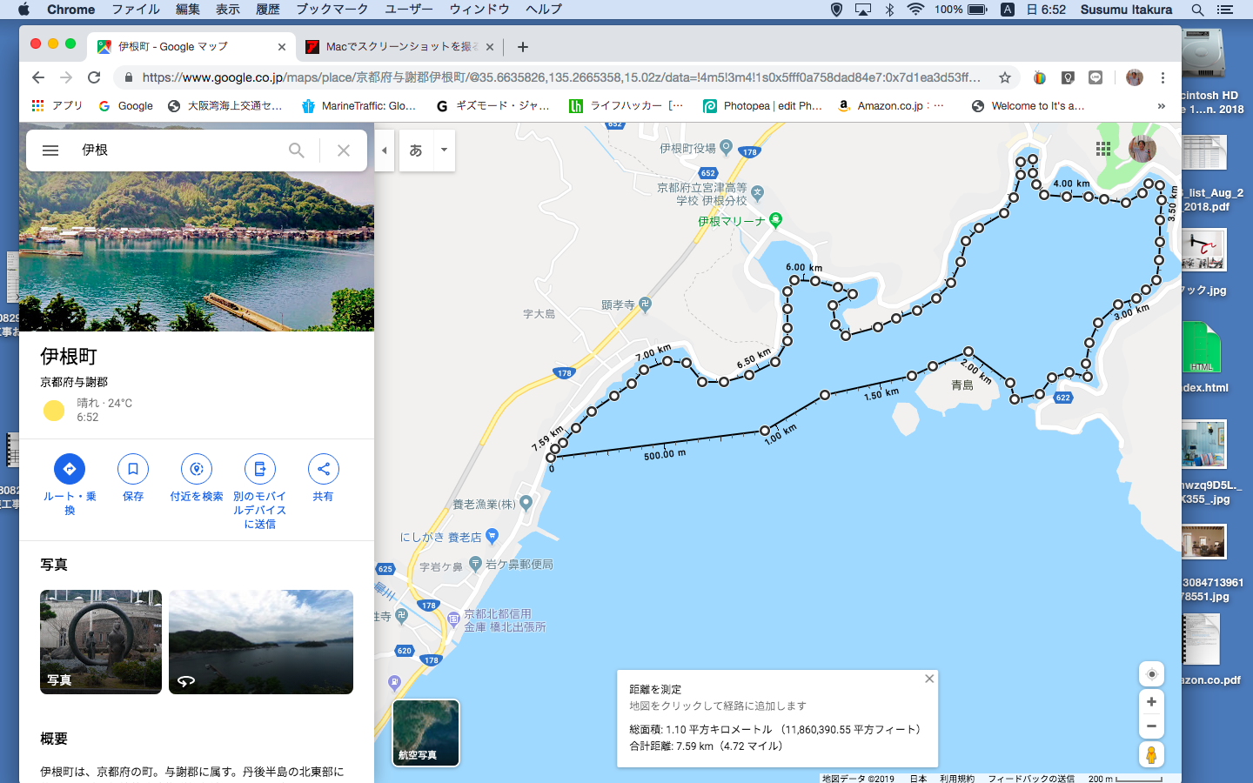Collapse the side panel with arrow
The height and width of the screenshot is (783, 1253).
tap(385, 151)
